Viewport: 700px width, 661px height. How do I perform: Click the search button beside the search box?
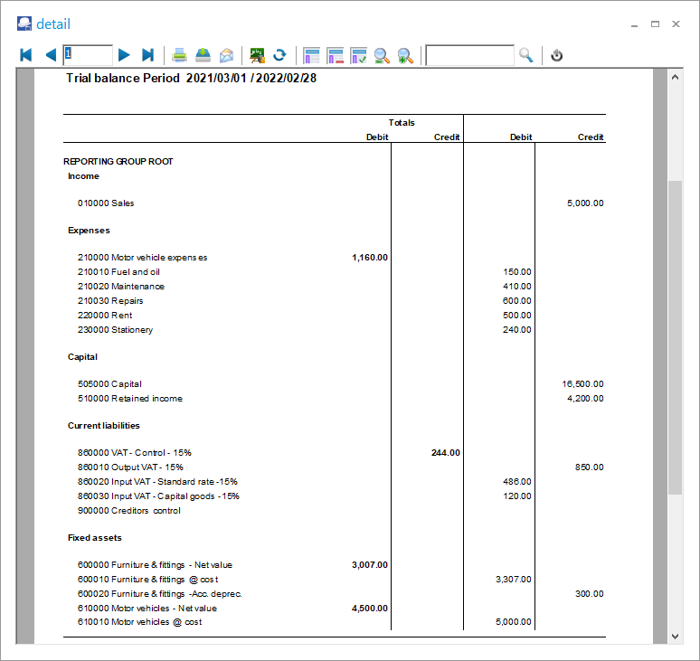pos(525,55)
